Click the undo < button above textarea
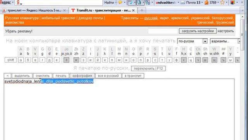This screenshot has width=248, height=140. pos(8,76)
